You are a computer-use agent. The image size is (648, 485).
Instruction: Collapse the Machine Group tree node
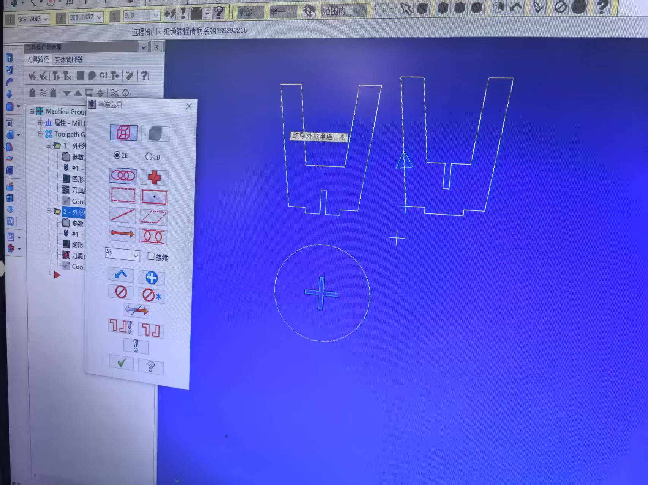click(32, 111)
